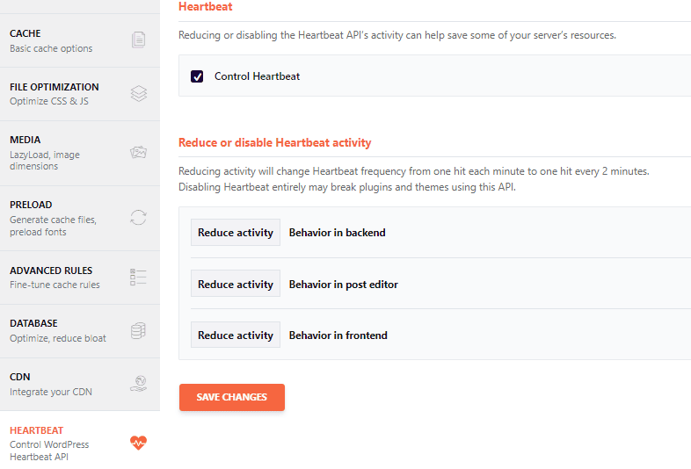
Task: Click the Advanced Rules list icon
Action: coord(138,278)
